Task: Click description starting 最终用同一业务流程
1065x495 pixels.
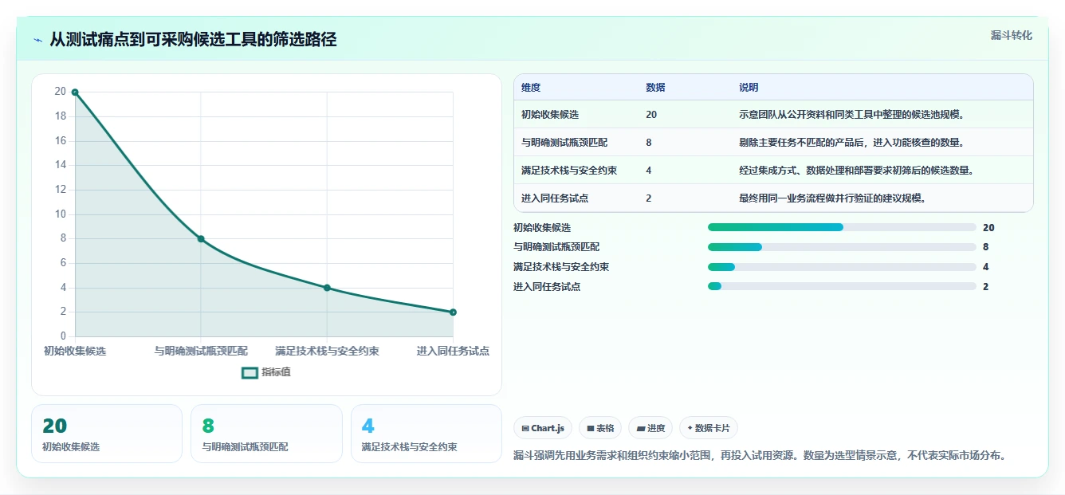Action: [833, 198]
